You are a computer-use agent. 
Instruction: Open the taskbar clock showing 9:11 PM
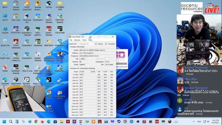tap(215, 122)
